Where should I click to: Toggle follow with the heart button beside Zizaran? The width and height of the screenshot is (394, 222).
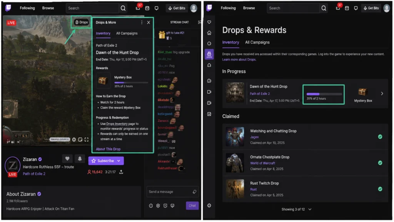[67, 158]
